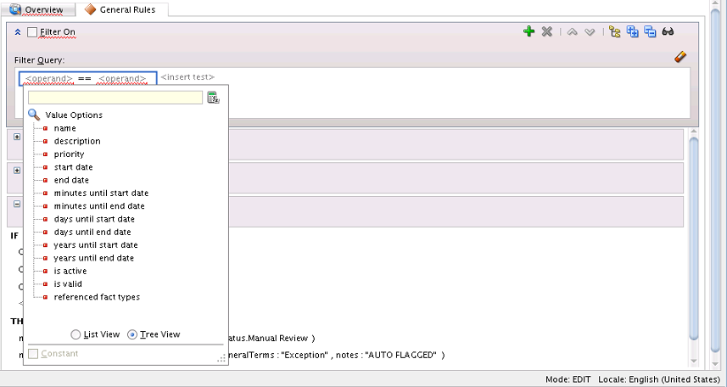Click the orange diamond General Rules icon

[x=91, y=9]
